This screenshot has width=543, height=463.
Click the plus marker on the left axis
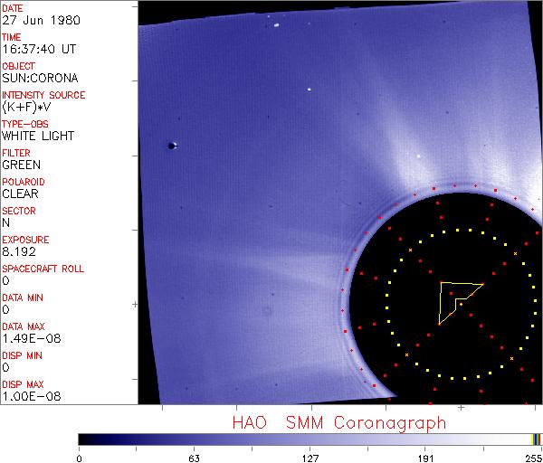(135, 305)
